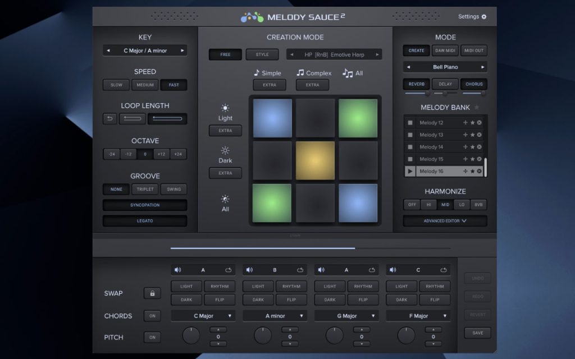Toggle CHORDS ON switch
Image resolution: width=575 pixels, height=359 pixels.
click(x=152, y=316)
